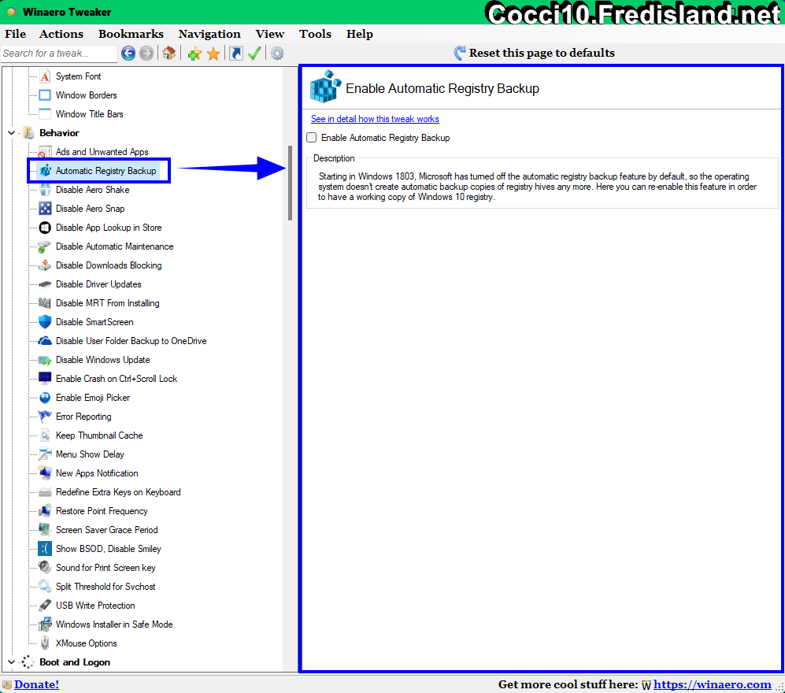Open 'See in detail how this tweak works' link
This screenshot has height=693, width=785.
(375, 119)
